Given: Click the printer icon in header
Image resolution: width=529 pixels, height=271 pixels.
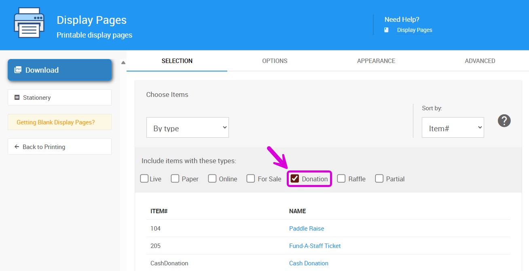Looking at the screenshot, I should click(29, 23).
